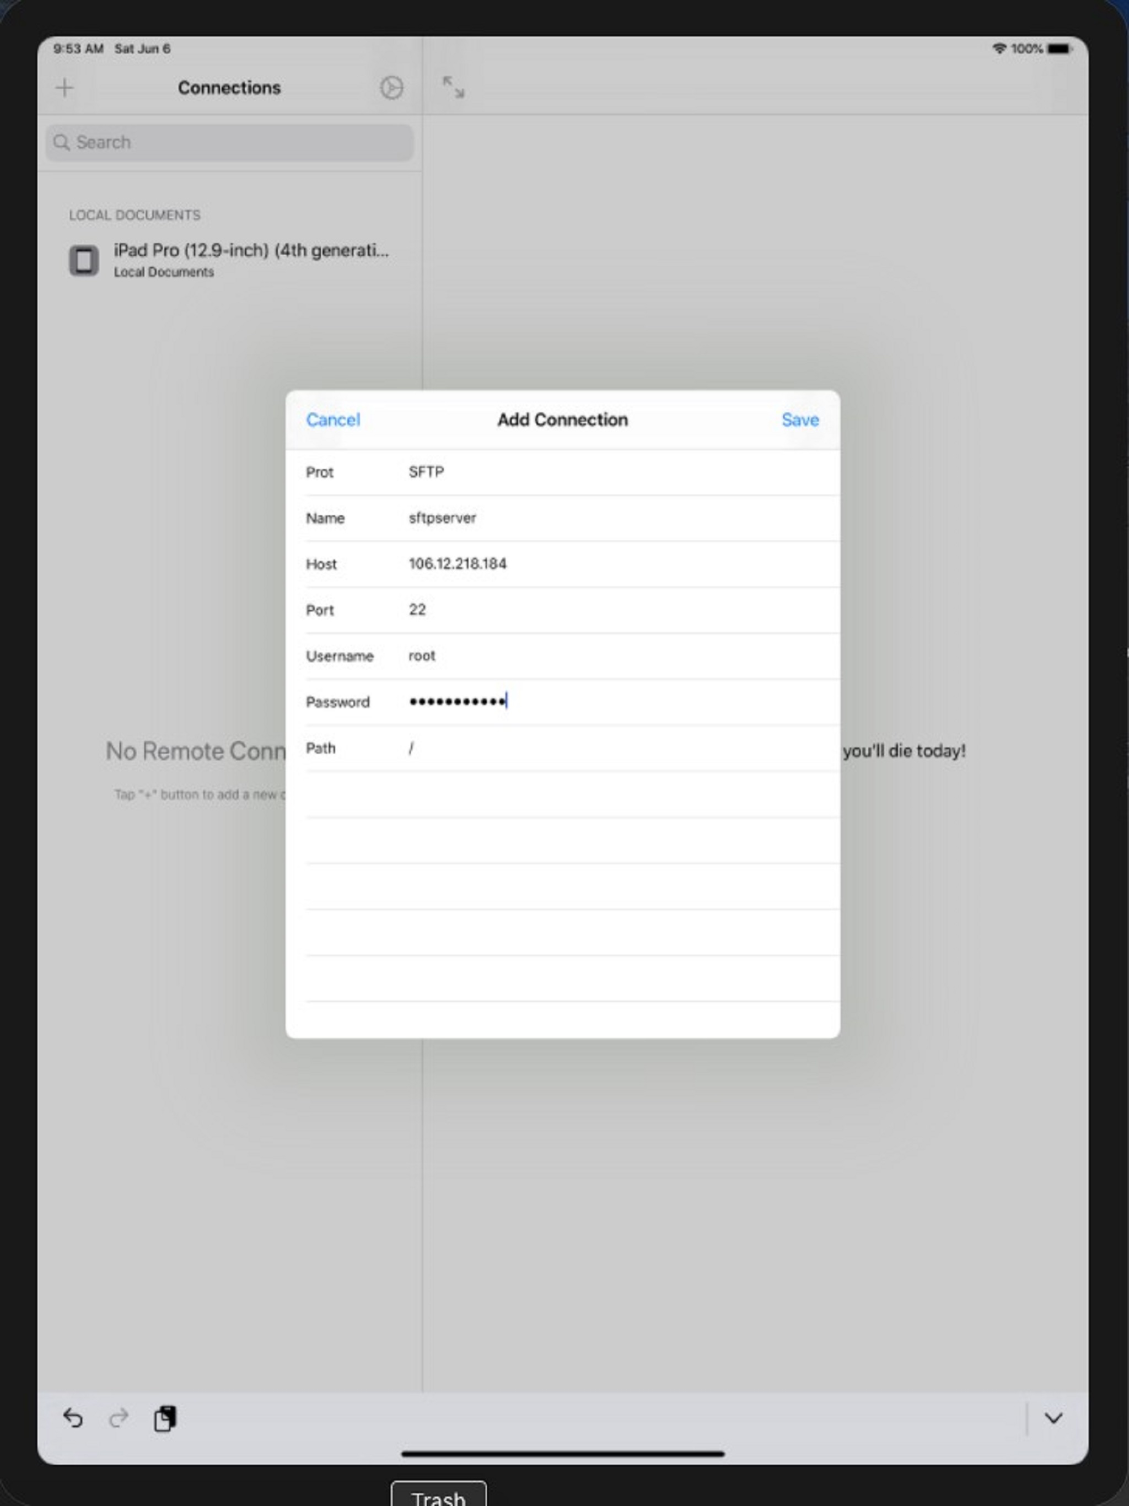
Task: Collapse keyboard bar with the down chevron
Action: [1053, 1418]
